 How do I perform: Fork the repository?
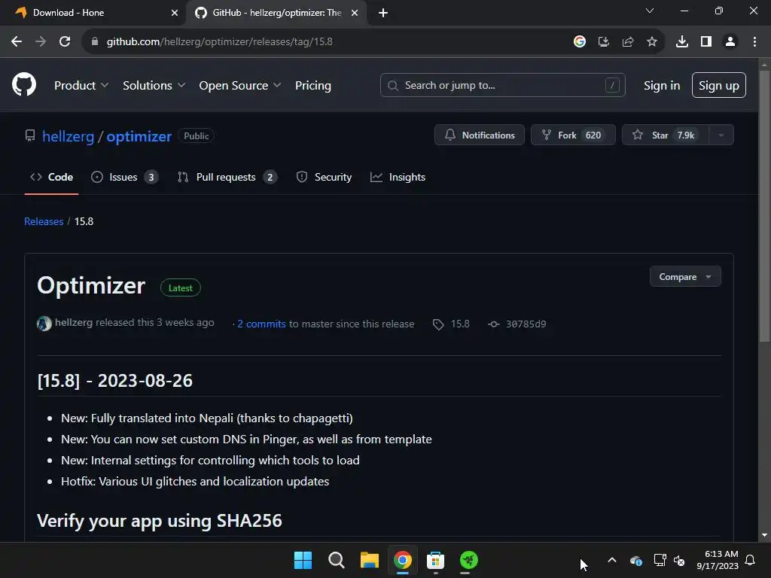(x=573, y=135)
